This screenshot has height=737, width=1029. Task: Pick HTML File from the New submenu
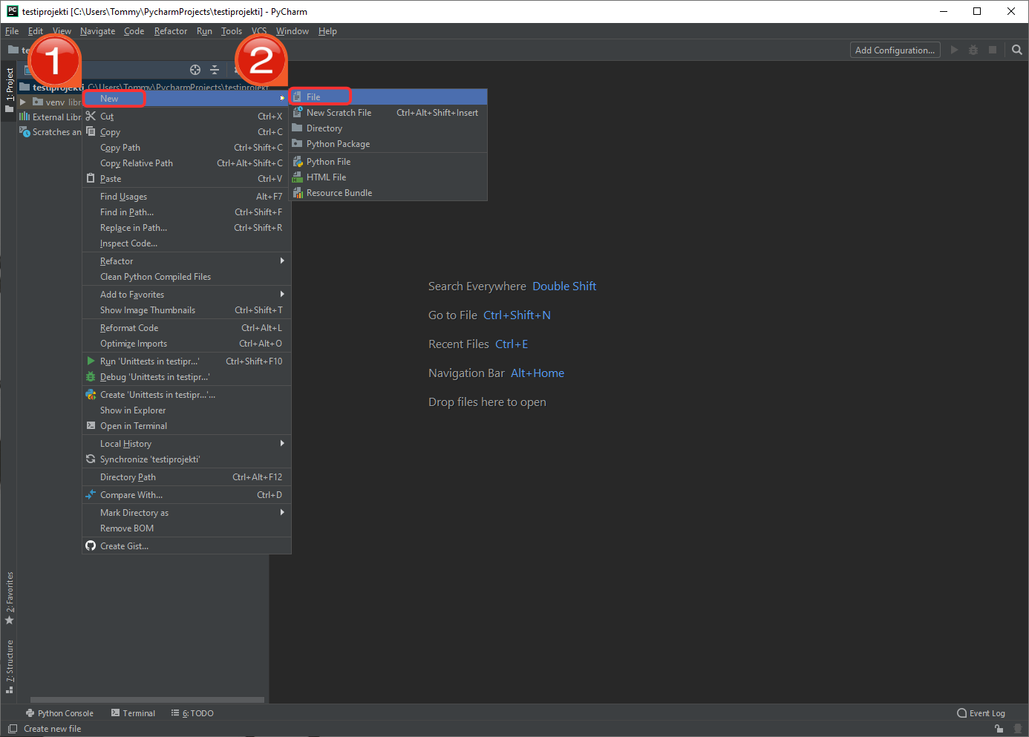326,177
